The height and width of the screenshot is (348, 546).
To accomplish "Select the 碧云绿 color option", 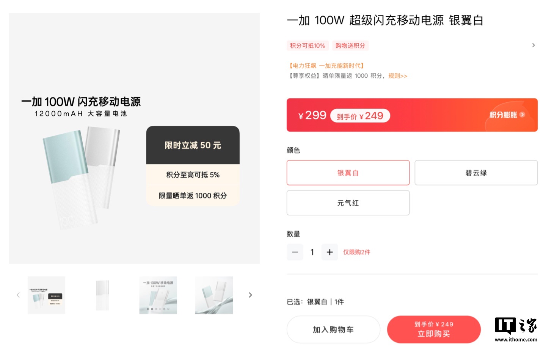I will point(476,173).
